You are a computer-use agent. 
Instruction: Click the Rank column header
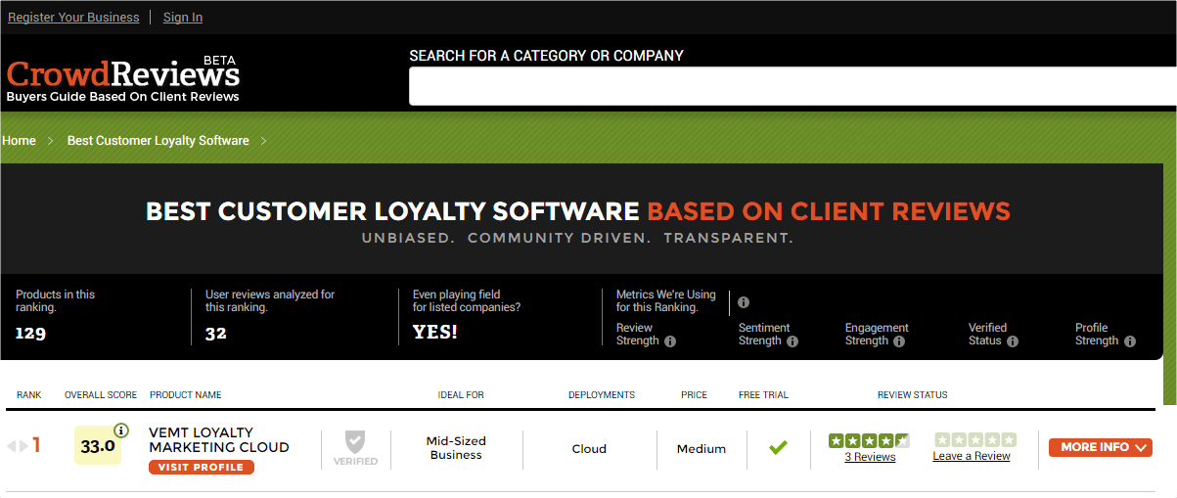click(x=29, y=395)
